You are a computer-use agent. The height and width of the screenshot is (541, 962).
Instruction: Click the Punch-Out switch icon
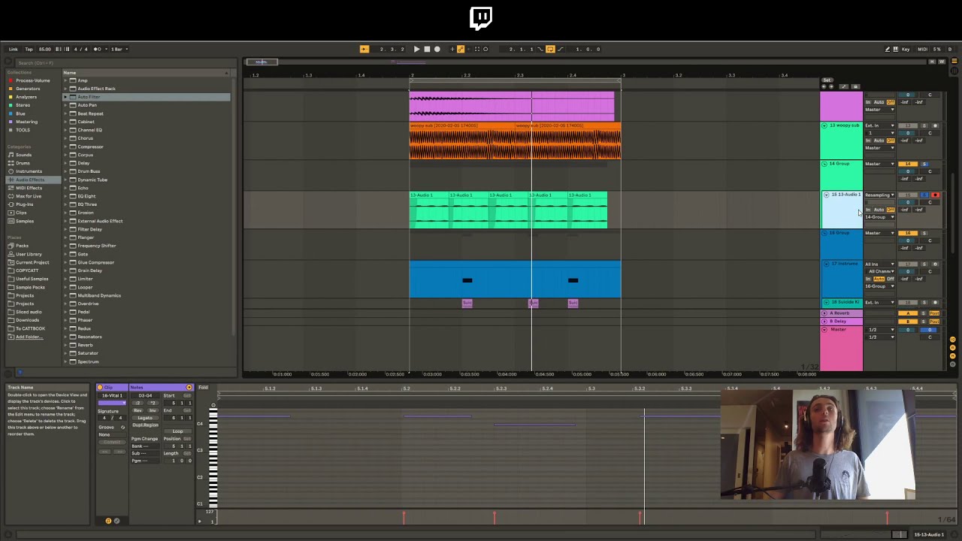560,49
